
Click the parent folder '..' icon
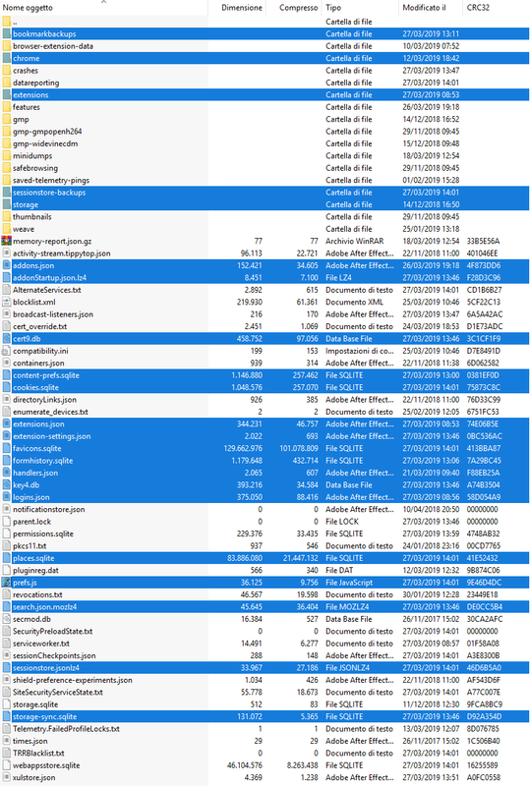[6, 22]
